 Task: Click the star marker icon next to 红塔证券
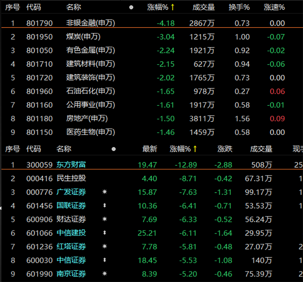(105, 246)
